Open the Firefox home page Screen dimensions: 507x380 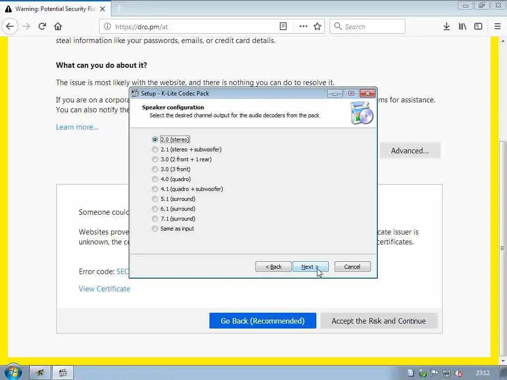tap(58, 27)
